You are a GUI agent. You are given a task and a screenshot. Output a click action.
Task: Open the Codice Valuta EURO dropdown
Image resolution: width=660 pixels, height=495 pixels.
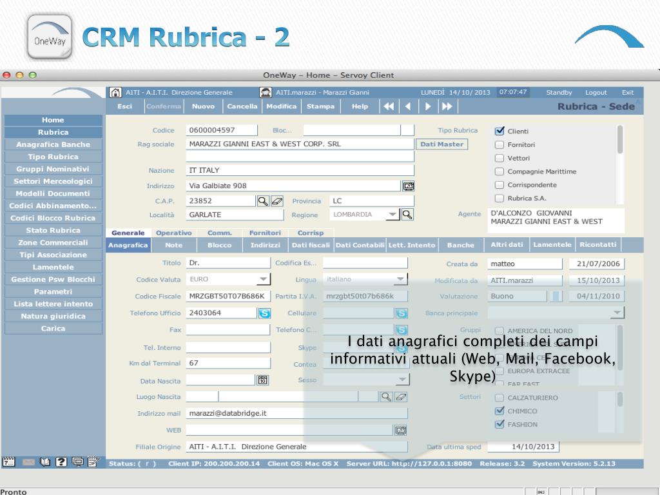[264, 279]
